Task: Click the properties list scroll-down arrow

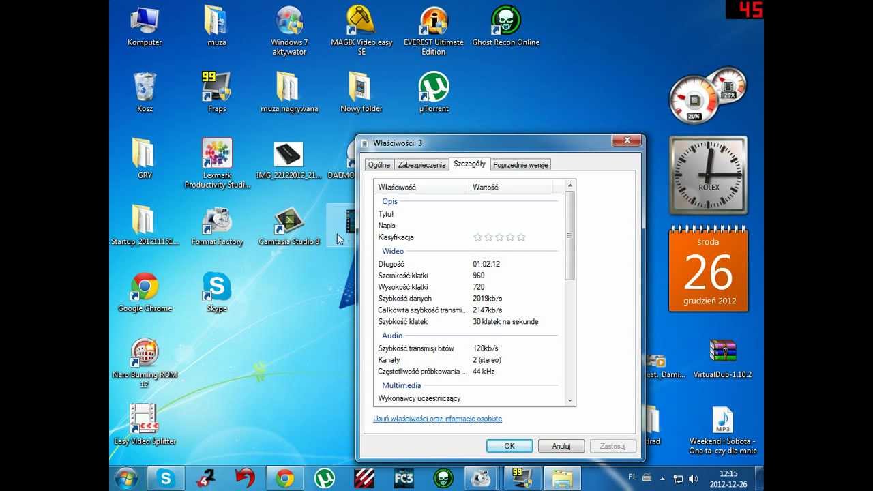Action: [x=570, y=401]
